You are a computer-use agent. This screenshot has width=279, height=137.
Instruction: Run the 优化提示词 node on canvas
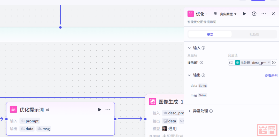point(100,110)
